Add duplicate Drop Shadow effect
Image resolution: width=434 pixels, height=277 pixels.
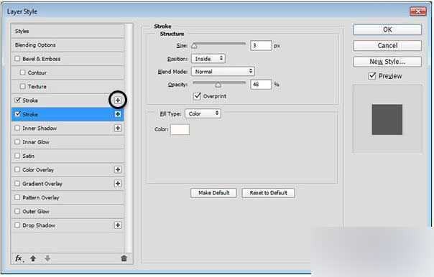point(118,225)
